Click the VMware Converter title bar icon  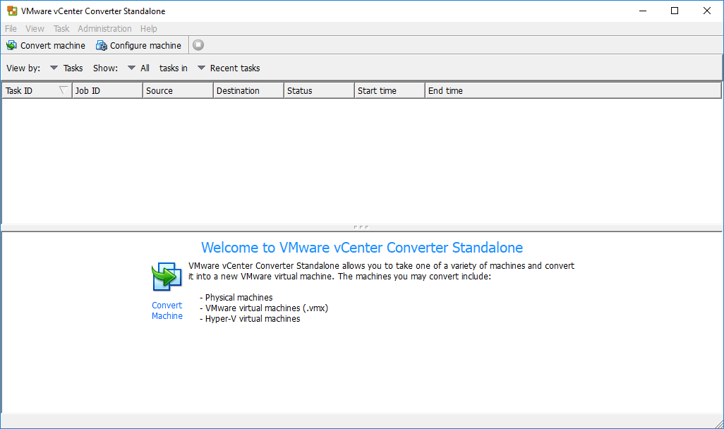pyautogui.click(x=12, y=11)
